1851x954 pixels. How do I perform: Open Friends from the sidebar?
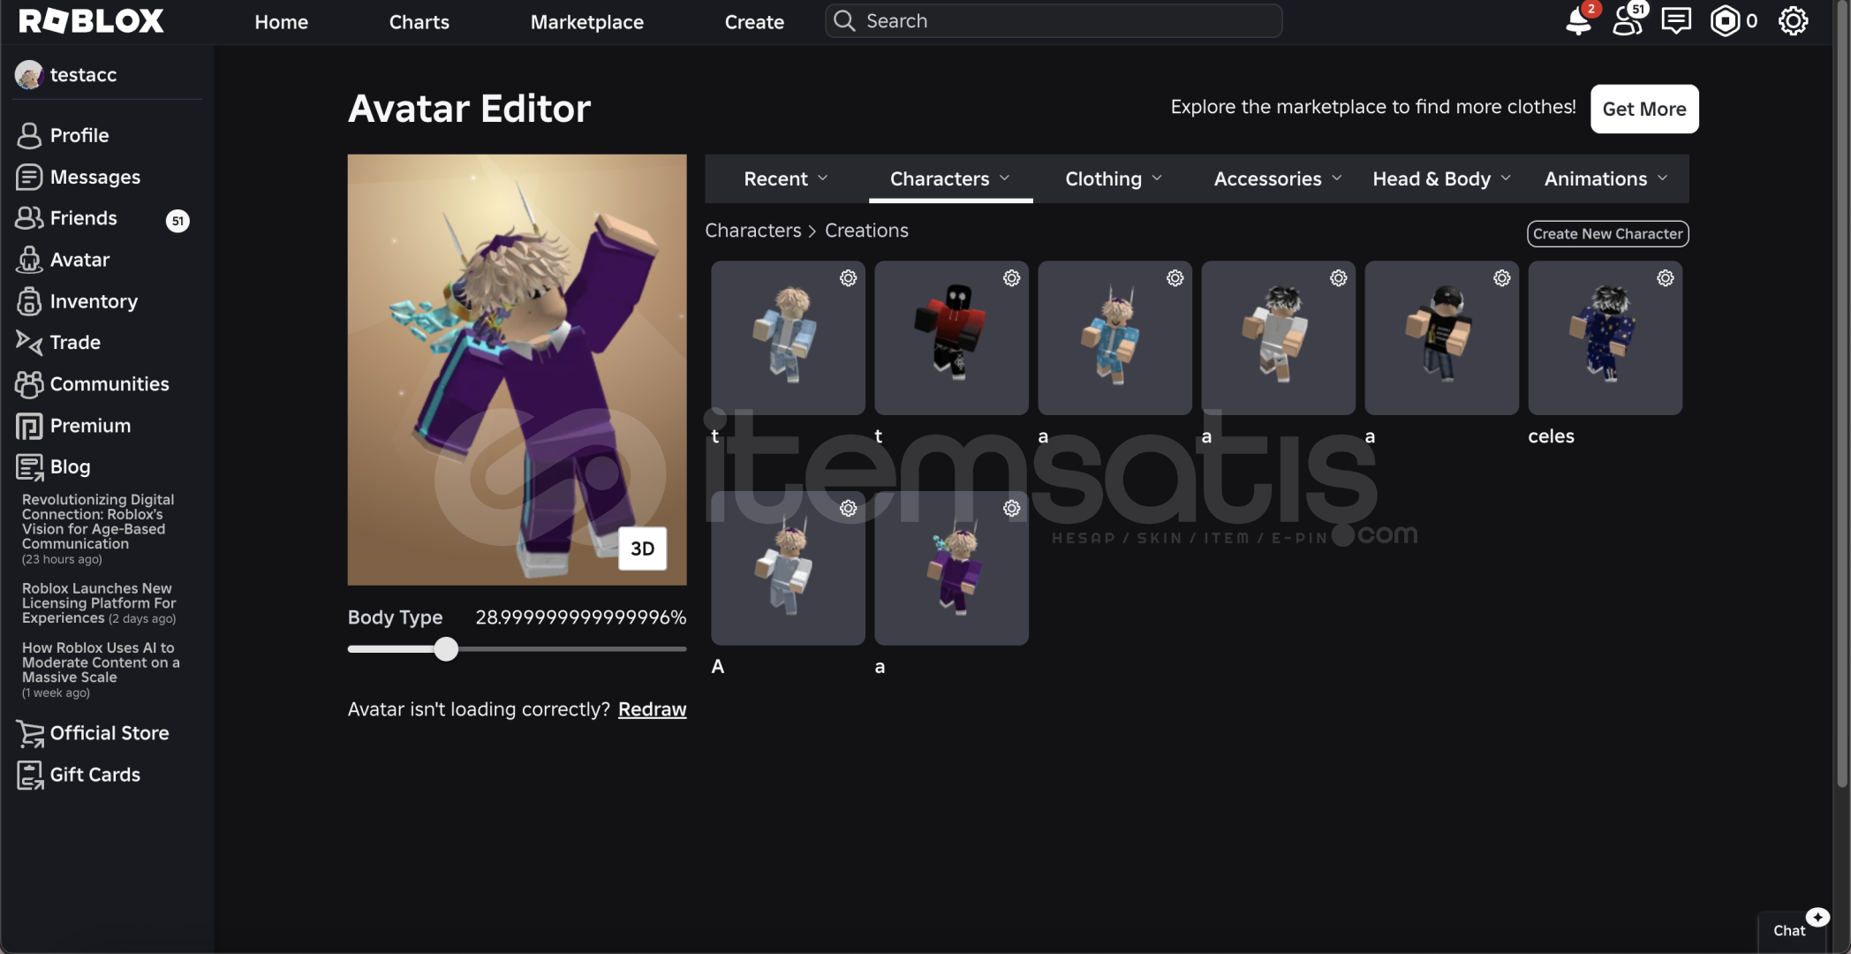(67, 218)
